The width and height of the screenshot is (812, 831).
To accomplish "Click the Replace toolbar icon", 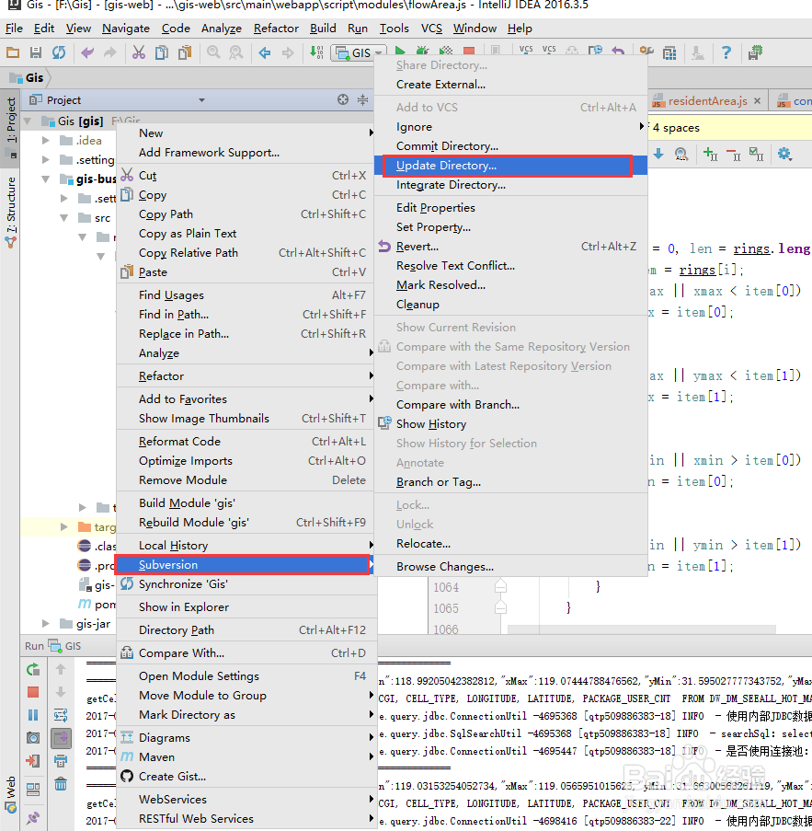I will pyautogui.click(x=235, y=52).
